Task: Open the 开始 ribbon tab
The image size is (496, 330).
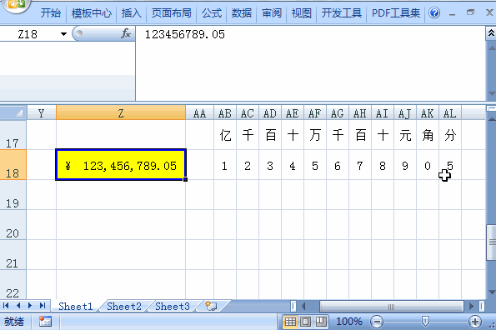Action: 51,13
